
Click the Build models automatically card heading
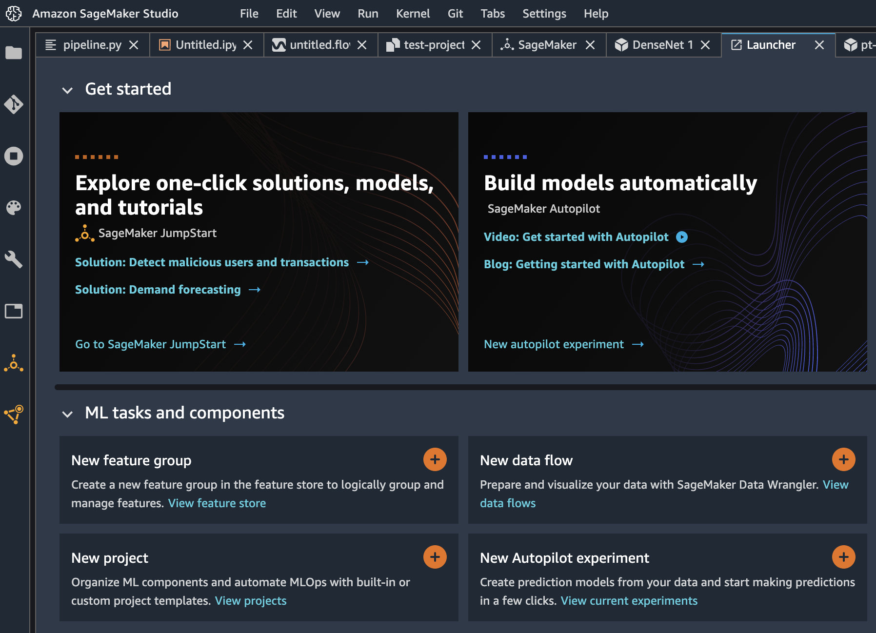(x=620, y=183)
